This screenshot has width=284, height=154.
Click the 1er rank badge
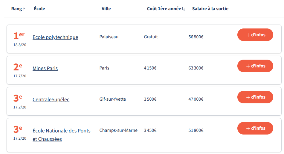[x=19, y=36]
